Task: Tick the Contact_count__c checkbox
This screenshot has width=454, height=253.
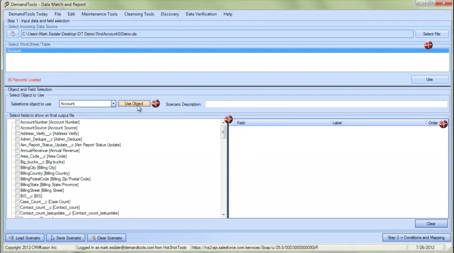Action: pyautogui.click(x=17, y=207)
